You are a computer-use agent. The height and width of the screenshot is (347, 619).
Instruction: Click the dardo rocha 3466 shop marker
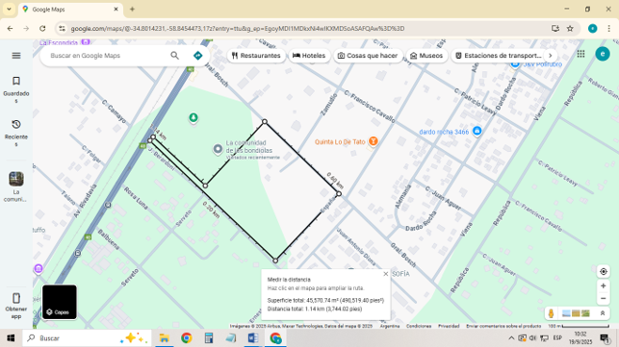[477, 131]
